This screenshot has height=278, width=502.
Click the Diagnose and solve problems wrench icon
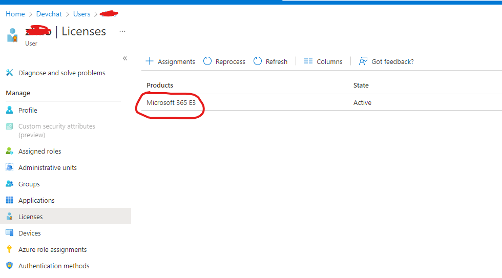pyautogui.click(x=10, y=73)
